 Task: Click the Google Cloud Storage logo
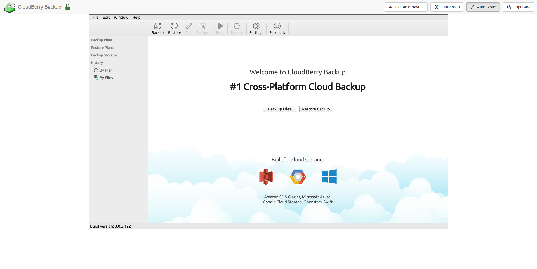click(x=298, y=177)
